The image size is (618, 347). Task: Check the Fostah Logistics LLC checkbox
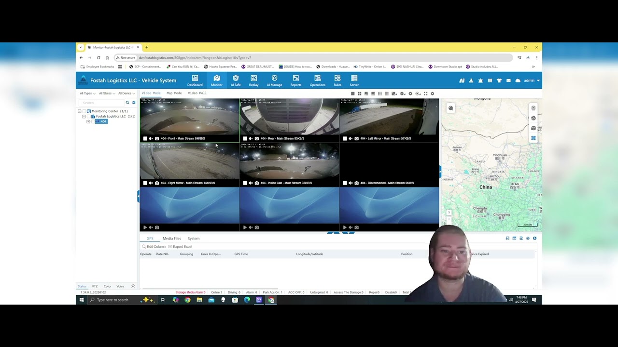pyautogui.click(x=88, y=117)
